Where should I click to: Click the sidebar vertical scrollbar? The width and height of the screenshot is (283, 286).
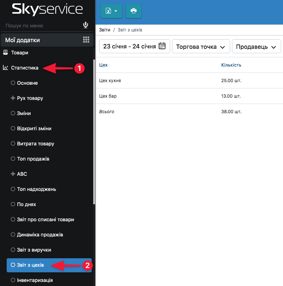94,129
